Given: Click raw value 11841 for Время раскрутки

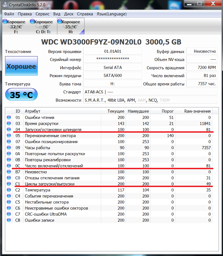Looking at the screenshot, I should [205, 123].
